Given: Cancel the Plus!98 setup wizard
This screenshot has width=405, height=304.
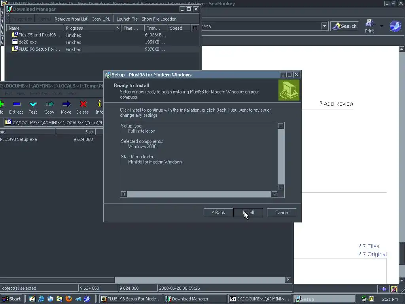Looking at the screenshot, I should (x=282, y=213).
